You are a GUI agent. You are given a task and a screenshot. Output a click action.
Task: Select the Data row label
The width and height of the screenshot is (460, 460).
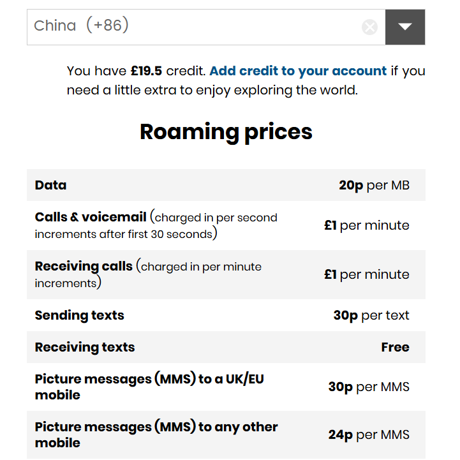pyautogui.click(x=51, y=185)
